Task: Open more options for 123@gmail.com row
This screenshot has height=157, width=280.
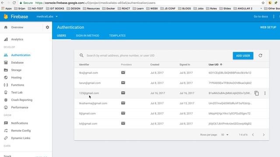Action: (x=265, y=93)
